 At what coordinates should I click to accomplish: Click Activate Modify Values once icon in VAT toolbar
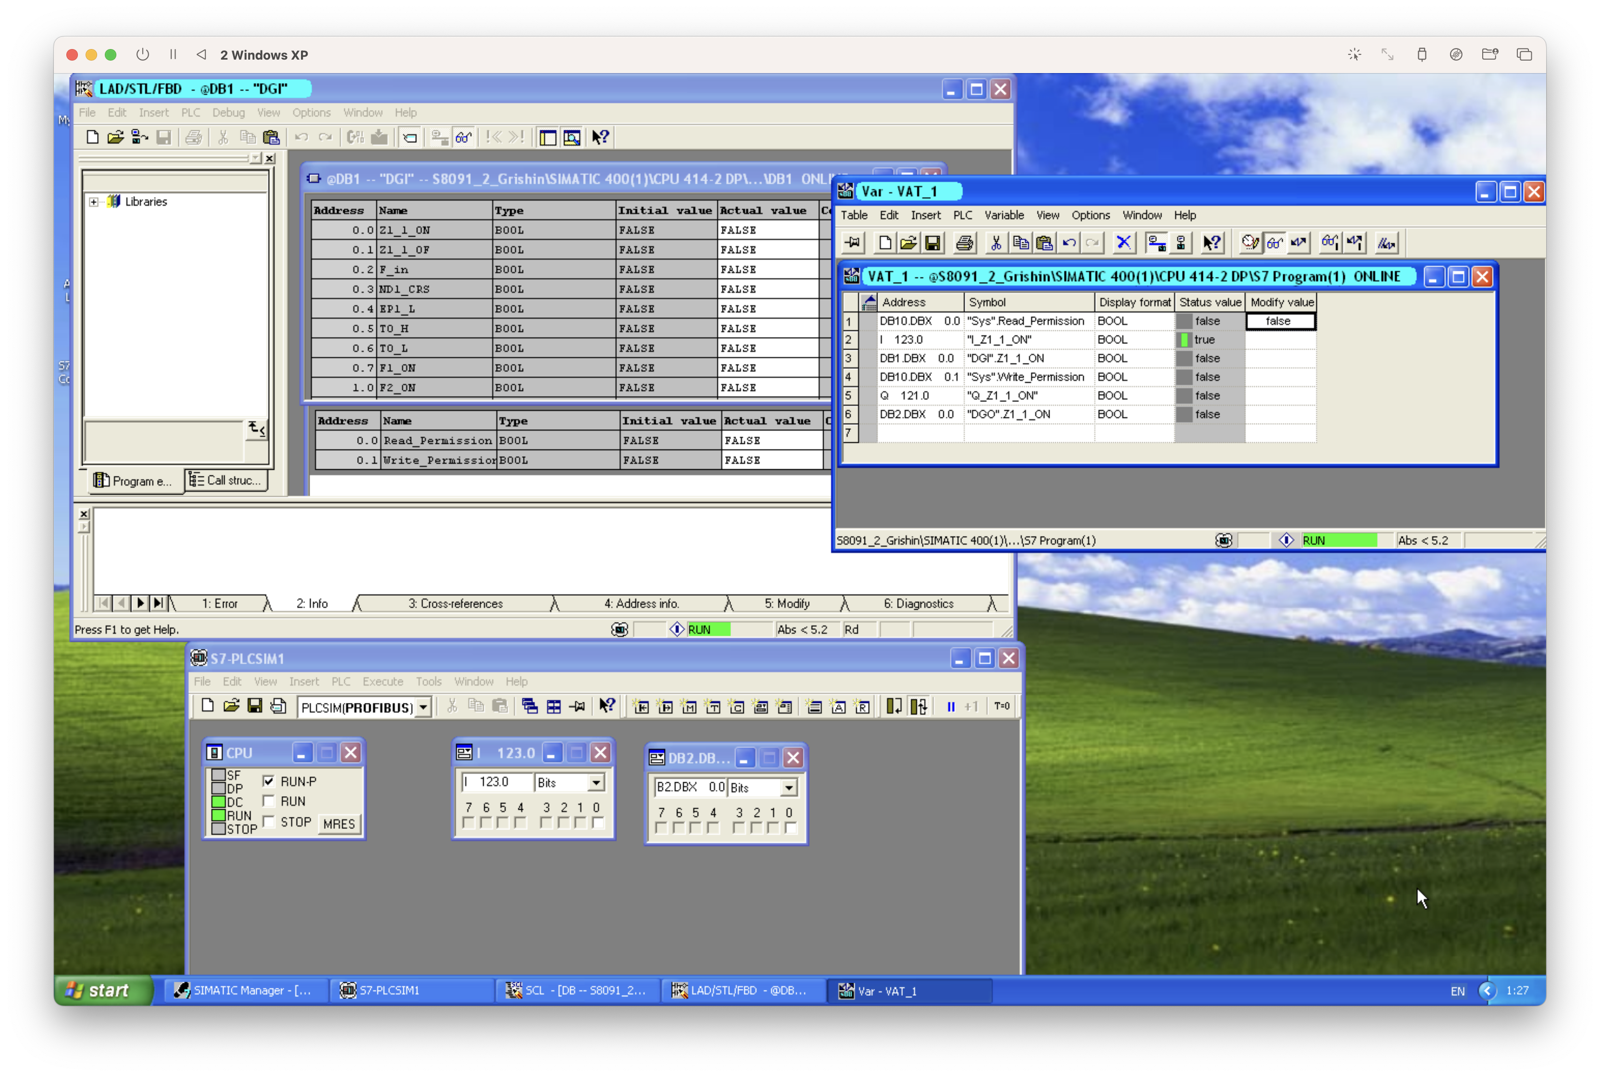(1355, 242)
